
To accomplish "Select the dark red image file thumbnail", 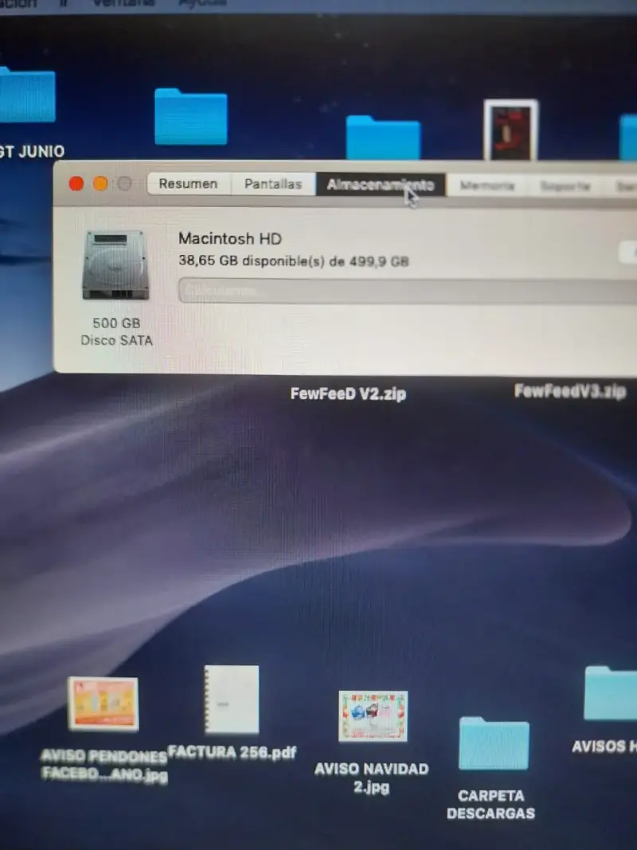I will (510, 130).
